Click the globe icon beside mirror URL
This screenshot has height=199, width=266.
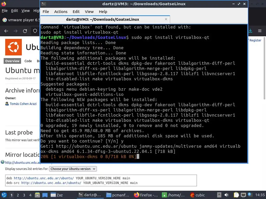coord(3,162)
